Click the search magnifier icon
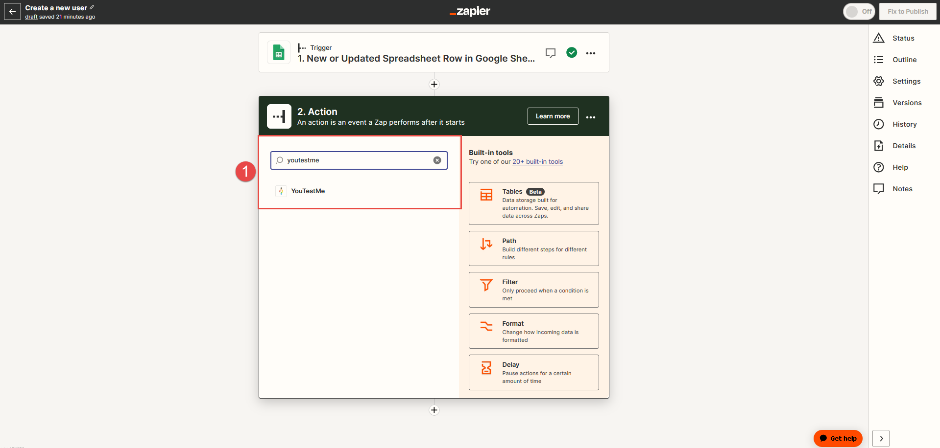The height and width of the screenshot is (448, 940). [280, 160]
